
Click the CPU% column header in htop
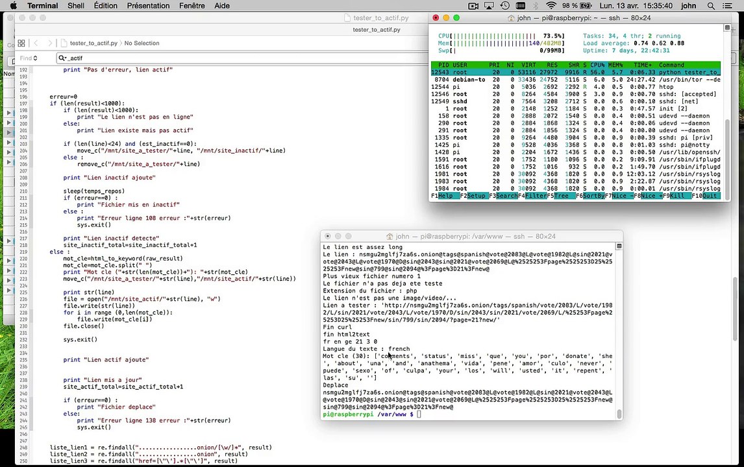(x=597, y=65)
